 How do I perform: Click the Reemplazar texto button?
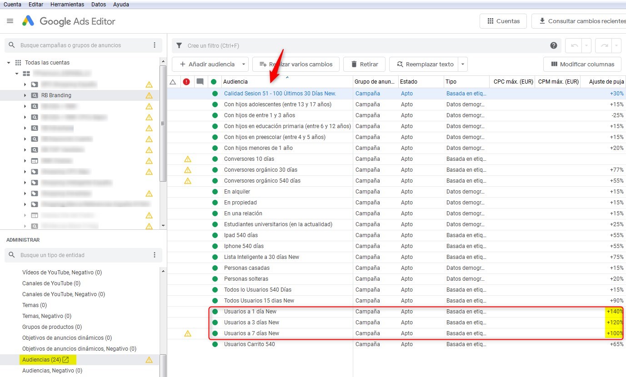425,64
